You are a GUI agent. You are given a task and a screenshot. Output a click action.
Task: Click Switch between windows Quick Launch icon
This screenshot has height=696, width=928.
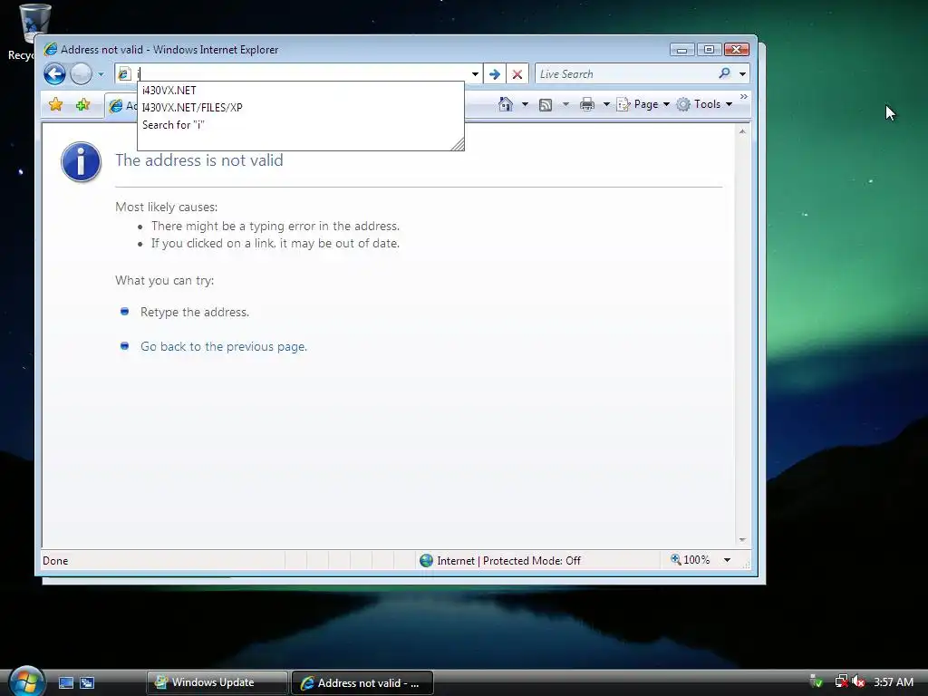(87, 682)
